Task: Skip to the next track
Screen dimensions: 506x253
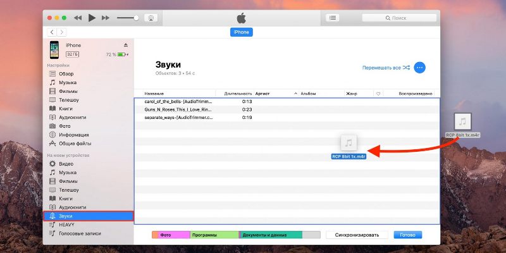Action: click(106, 18)
